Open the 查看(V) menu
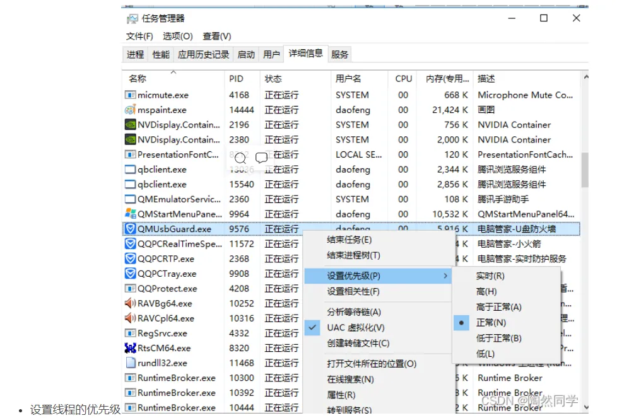629x418 pixels. 217,37
